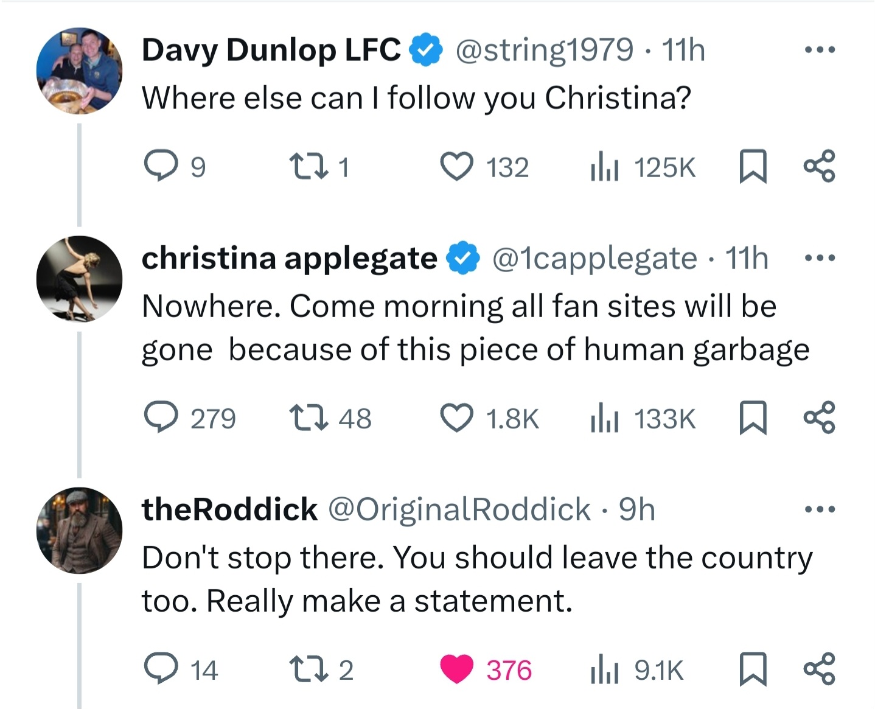This screenshot has width=875, height=709.
Task: Open theRoddick's profile avatar
Action: [79, 531]
